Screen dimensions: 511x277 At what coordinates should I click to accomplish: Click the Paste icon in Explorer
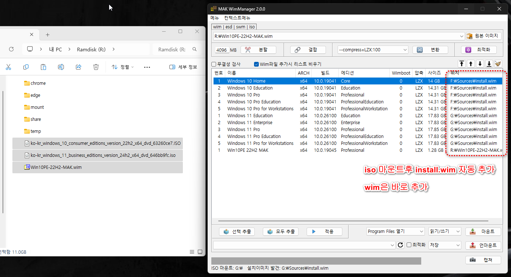tap(43, 67)
